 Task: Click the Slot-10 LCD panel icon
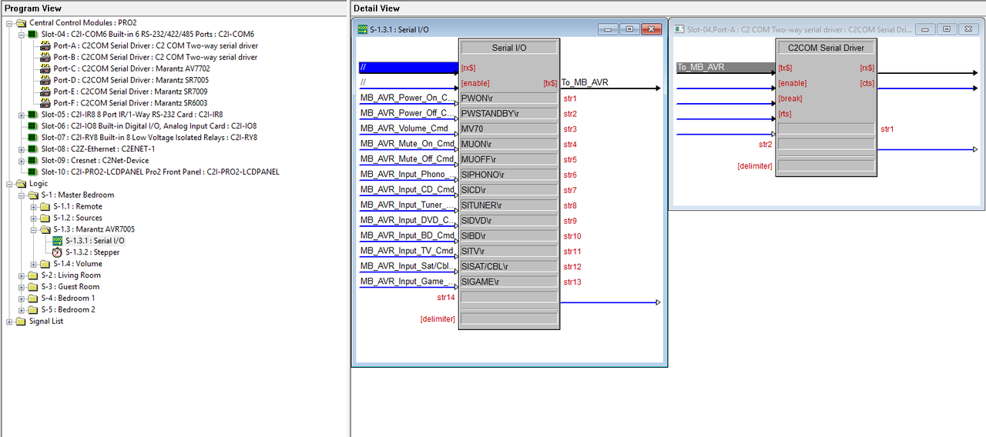(33, 172)
